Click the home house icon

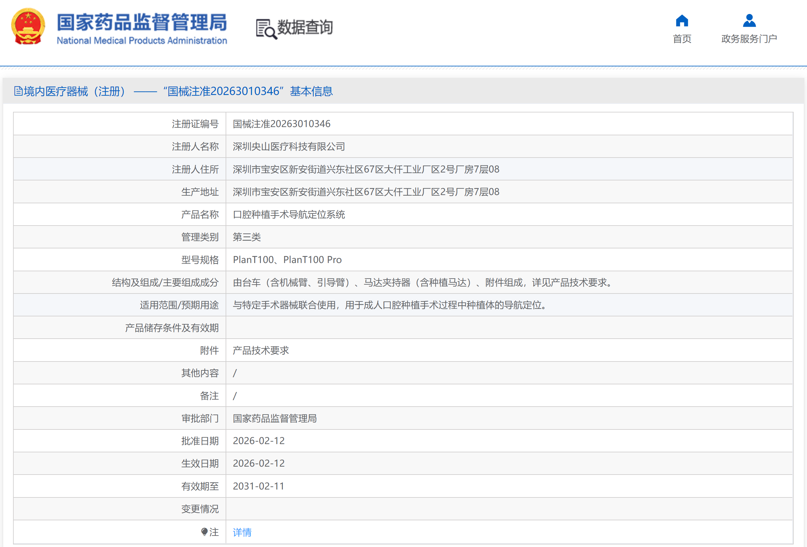(x=682, y=21)
